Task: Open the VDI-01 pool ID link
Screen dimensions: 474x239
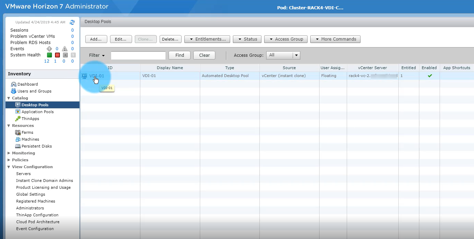Action: (x=97, y=76)
